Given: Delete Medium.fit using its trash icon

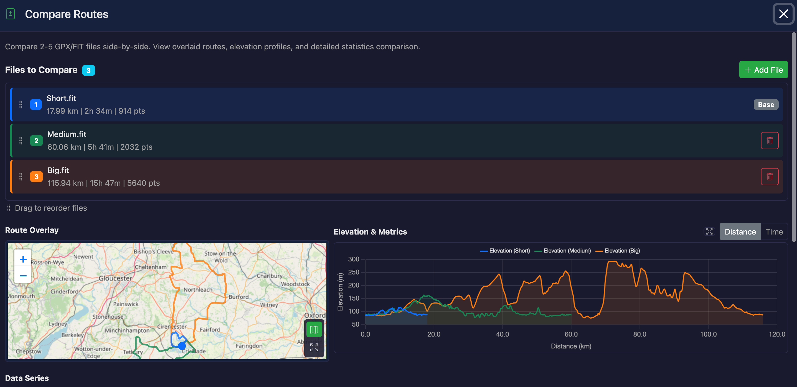Looking at the screenshot, I should [x=770, y=141].
